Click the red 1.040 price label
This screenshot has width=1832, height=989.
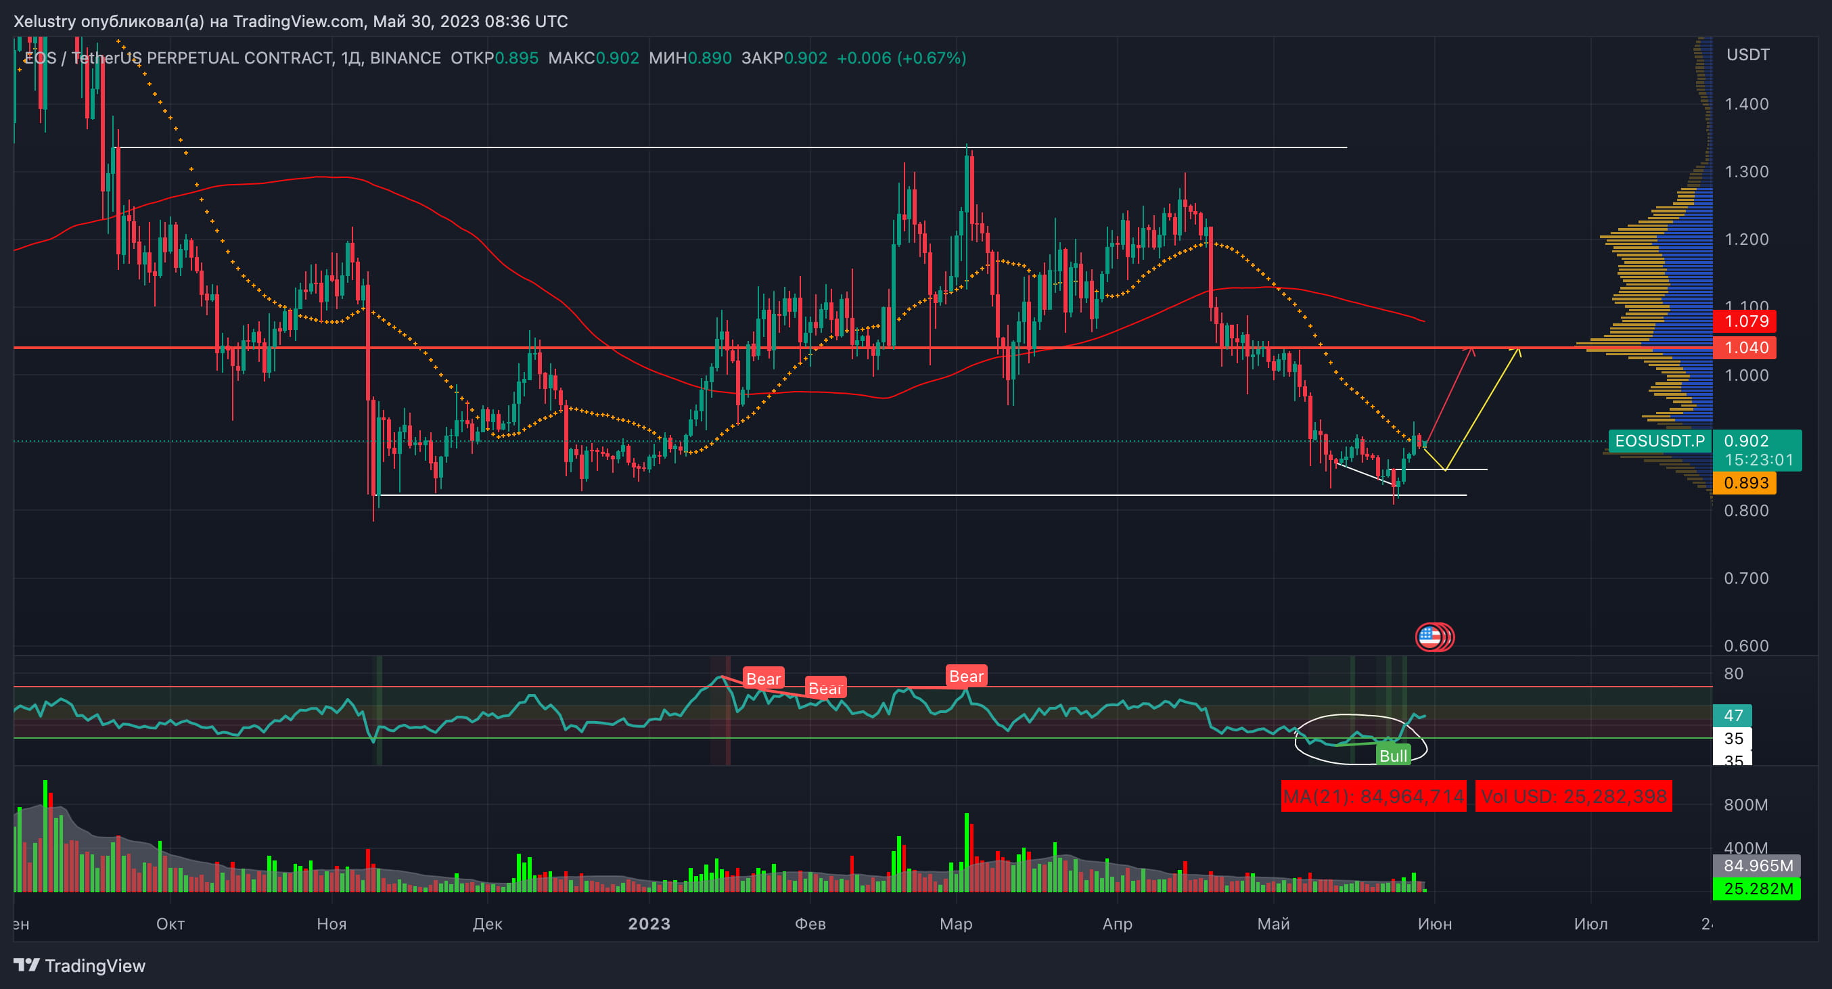pyautogui.click(x=1745, y=348)
